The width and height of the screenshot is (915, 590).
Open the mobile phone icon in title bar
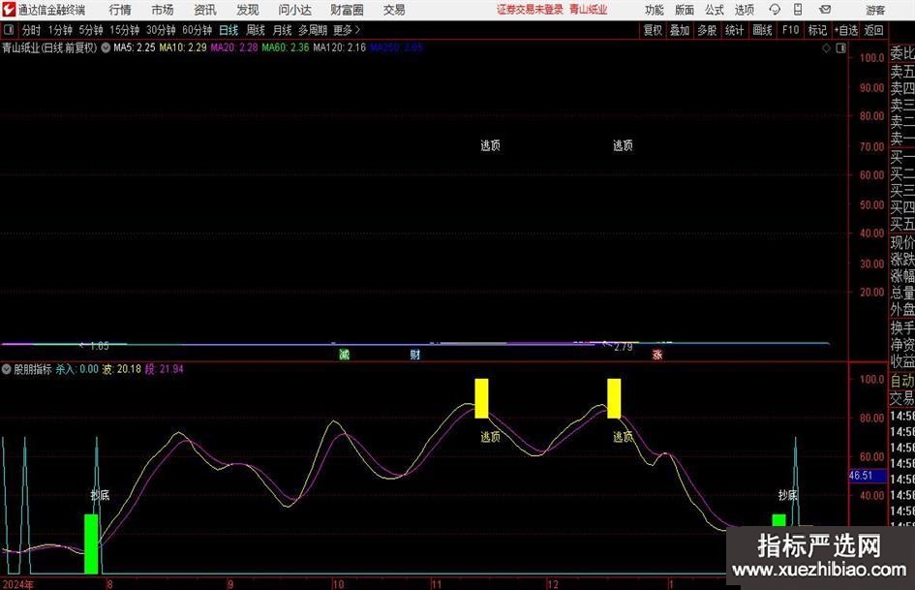pos(798,10)
